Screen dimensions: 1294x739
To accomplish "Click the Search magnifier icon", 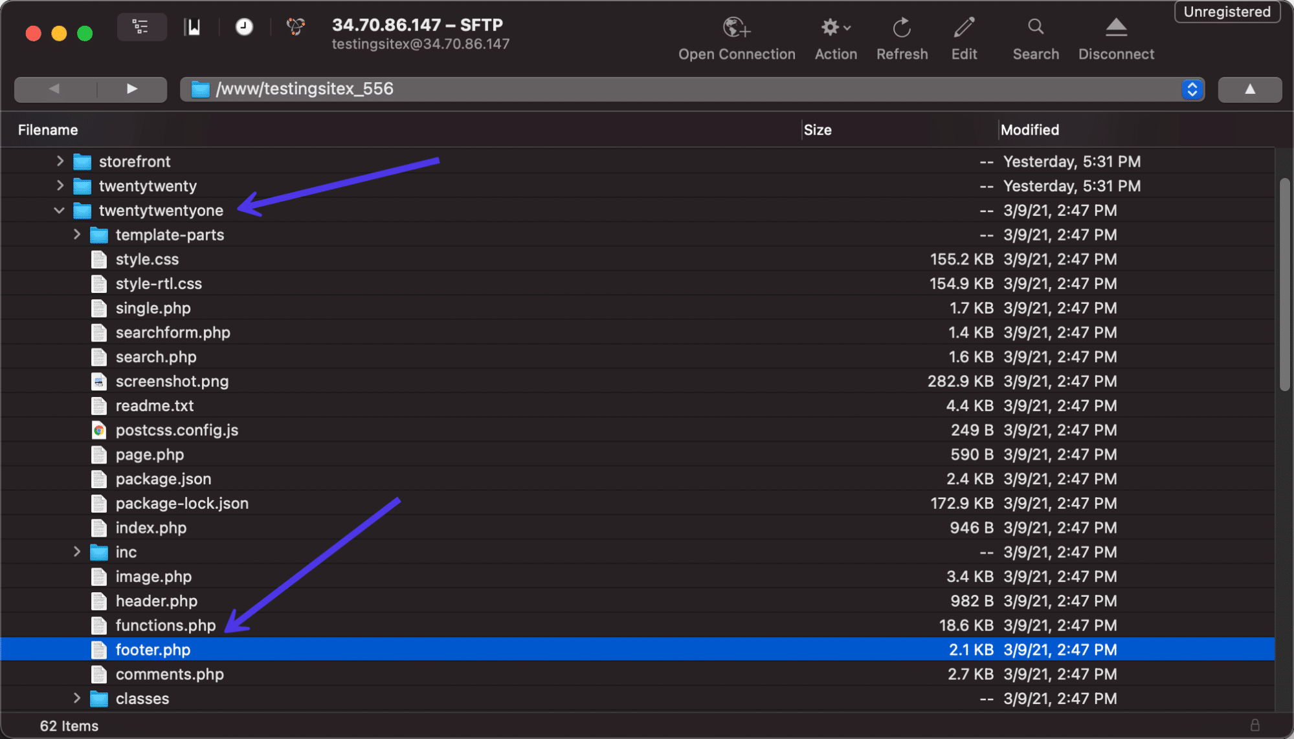I will point(1036,27).
